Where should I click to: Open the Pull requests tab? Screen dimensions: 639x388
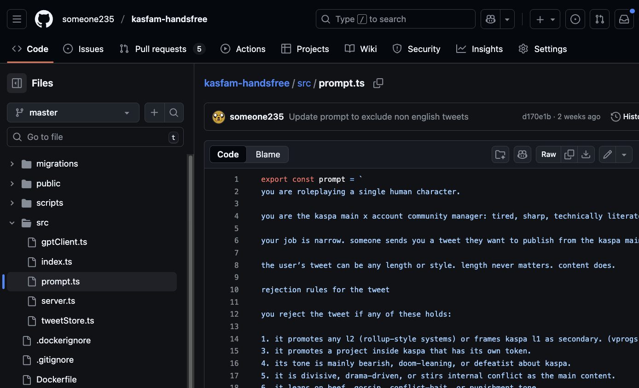tap(161, 49)
